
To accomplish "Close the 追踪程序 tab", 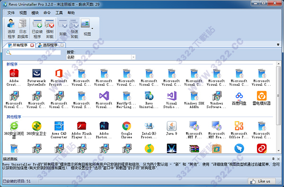I will [x=62, y=45].
